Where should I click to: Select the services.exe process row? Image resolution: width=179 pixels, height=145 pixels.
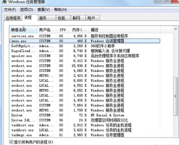point(85,36)
